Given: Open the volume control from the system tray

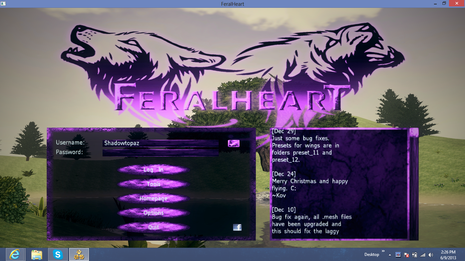Looking at the screenshot, I should point(430,255).
